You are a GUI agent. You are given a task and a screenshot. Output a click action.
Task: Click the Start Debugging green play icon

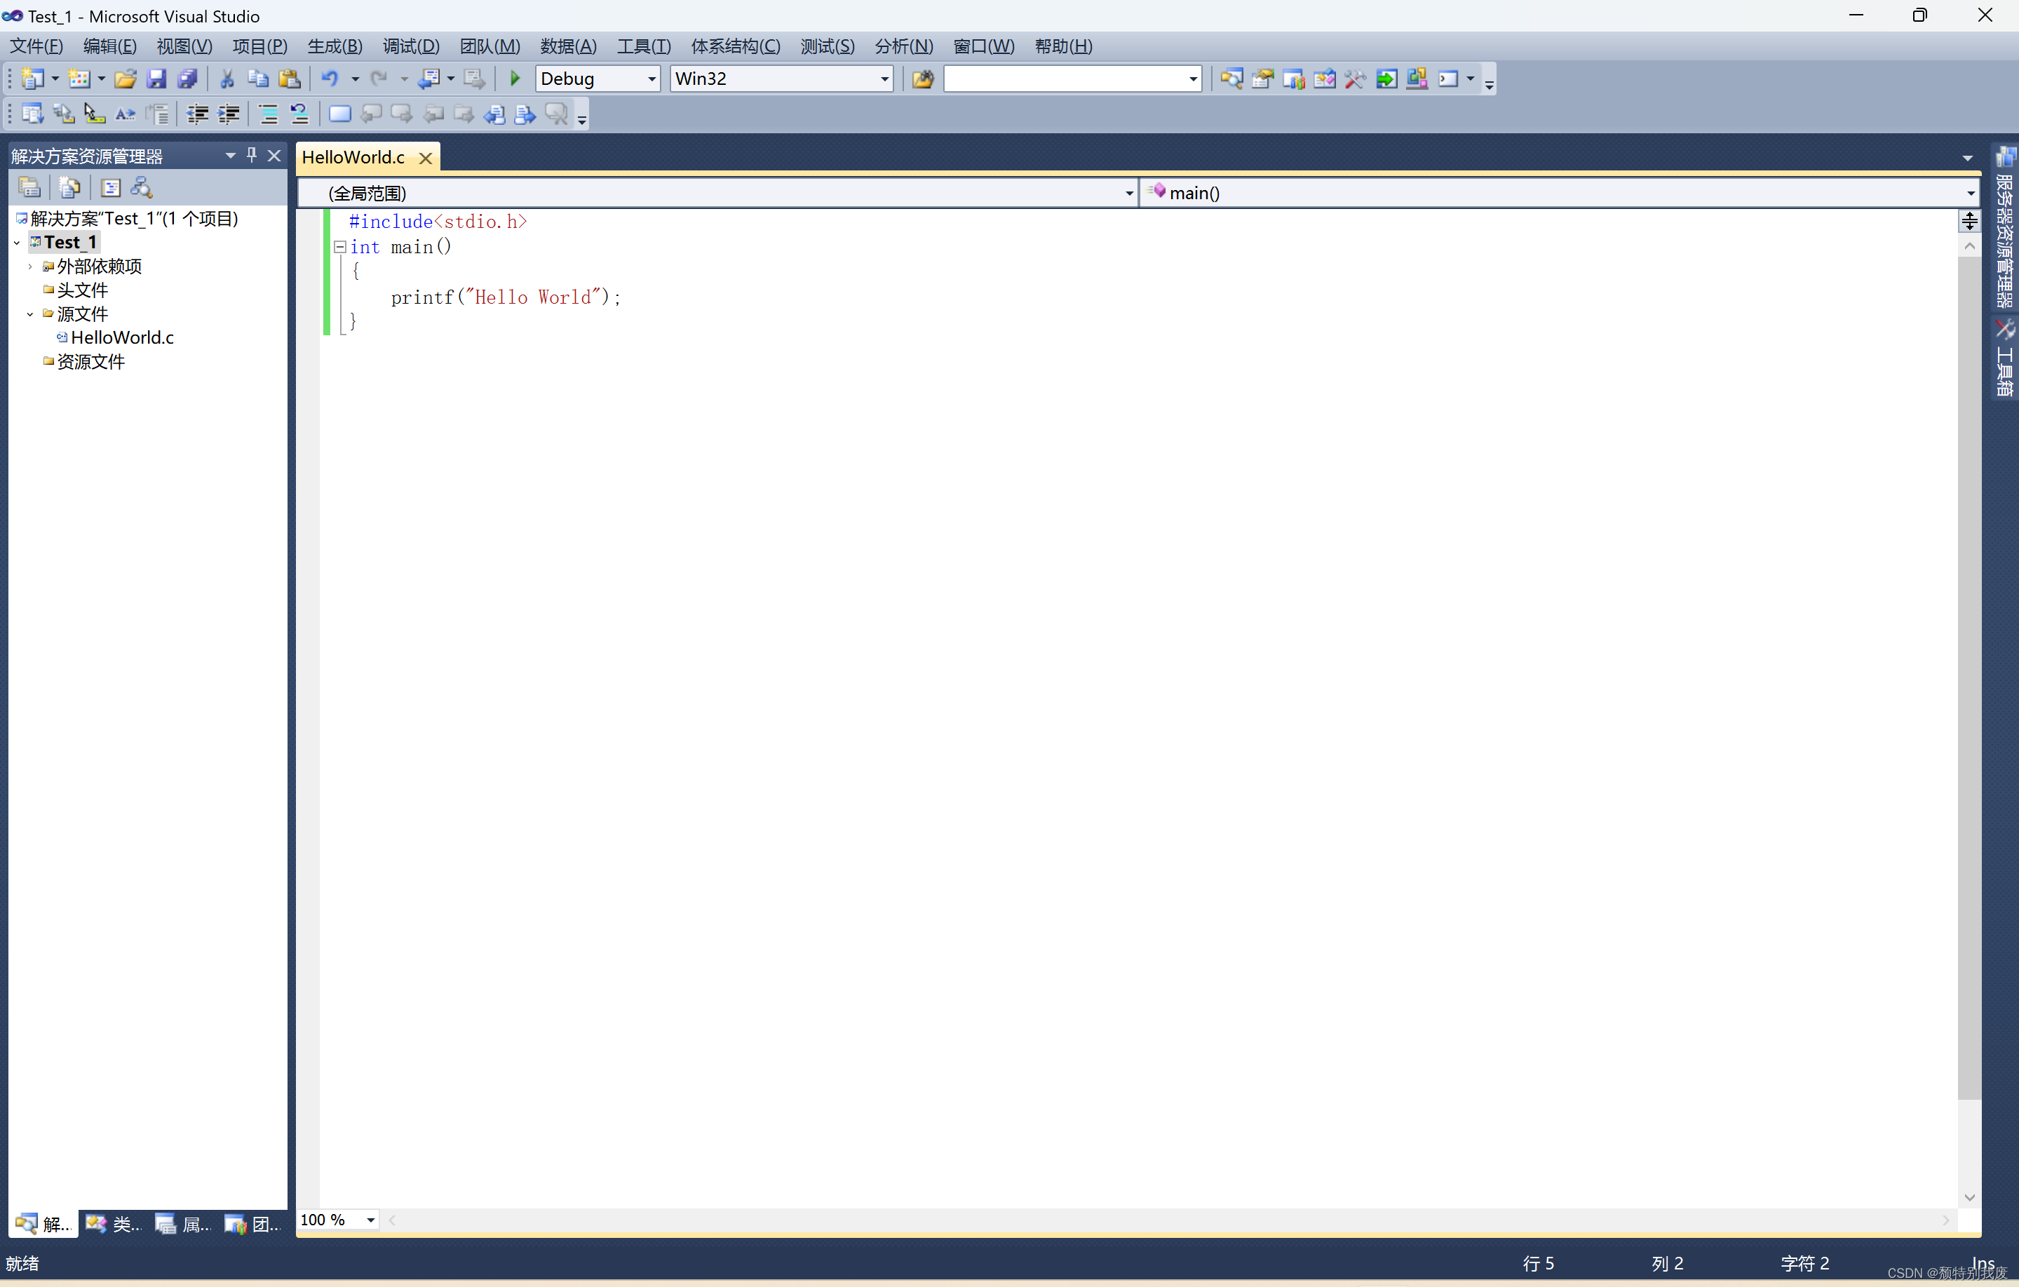515,79
